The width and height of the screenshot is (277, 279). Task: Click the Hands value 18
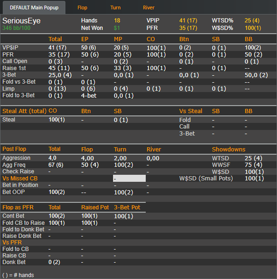(117, 21)
